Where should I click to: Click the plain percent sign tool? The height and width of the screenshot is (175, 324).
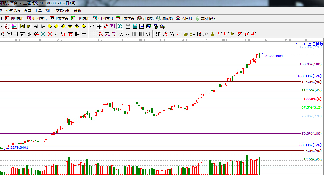coord(171,34)
